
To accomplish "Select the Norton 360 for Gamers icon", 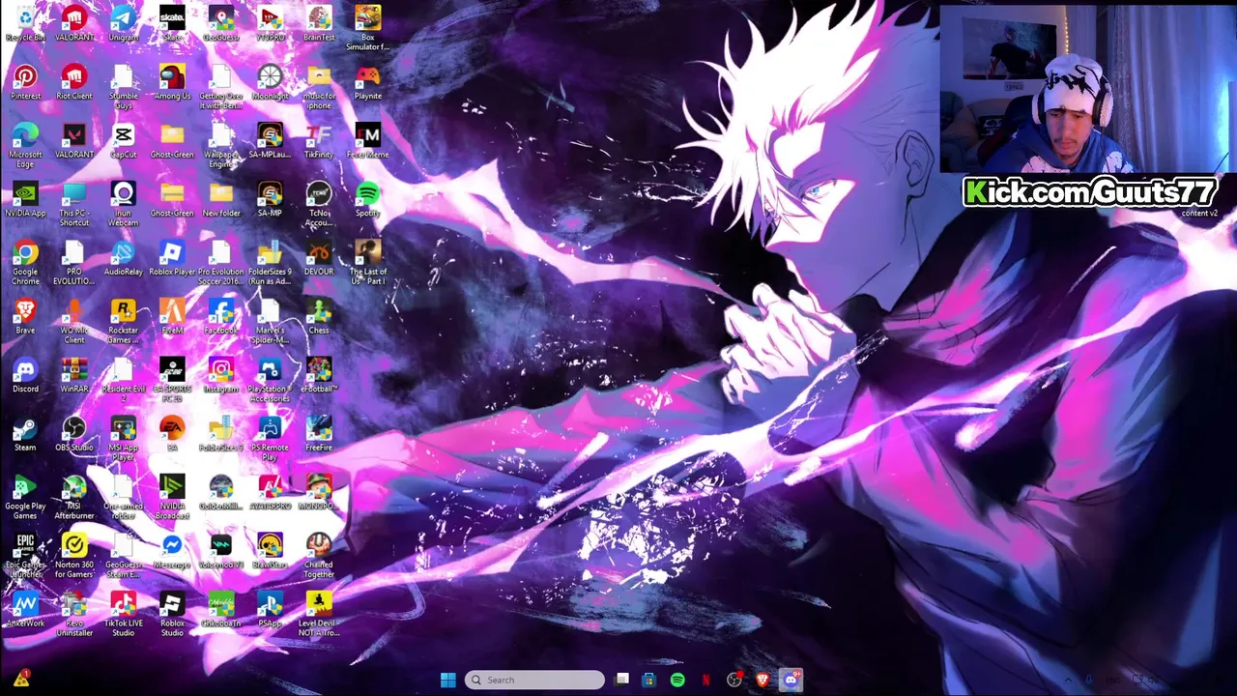I will (x=74, y=556).
